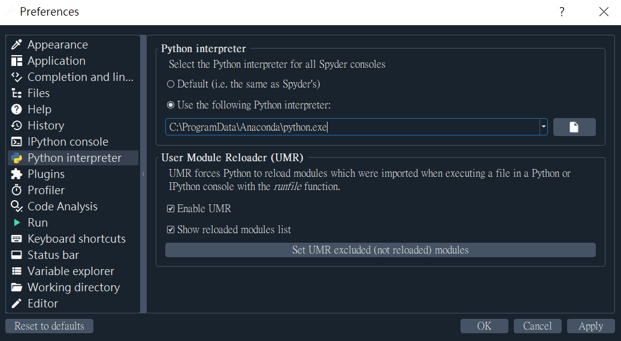This screenshot has height=341, width=621.
Task: Select the Default interpreter radio option
Action: pyautogui.click(x=171, y=85)
